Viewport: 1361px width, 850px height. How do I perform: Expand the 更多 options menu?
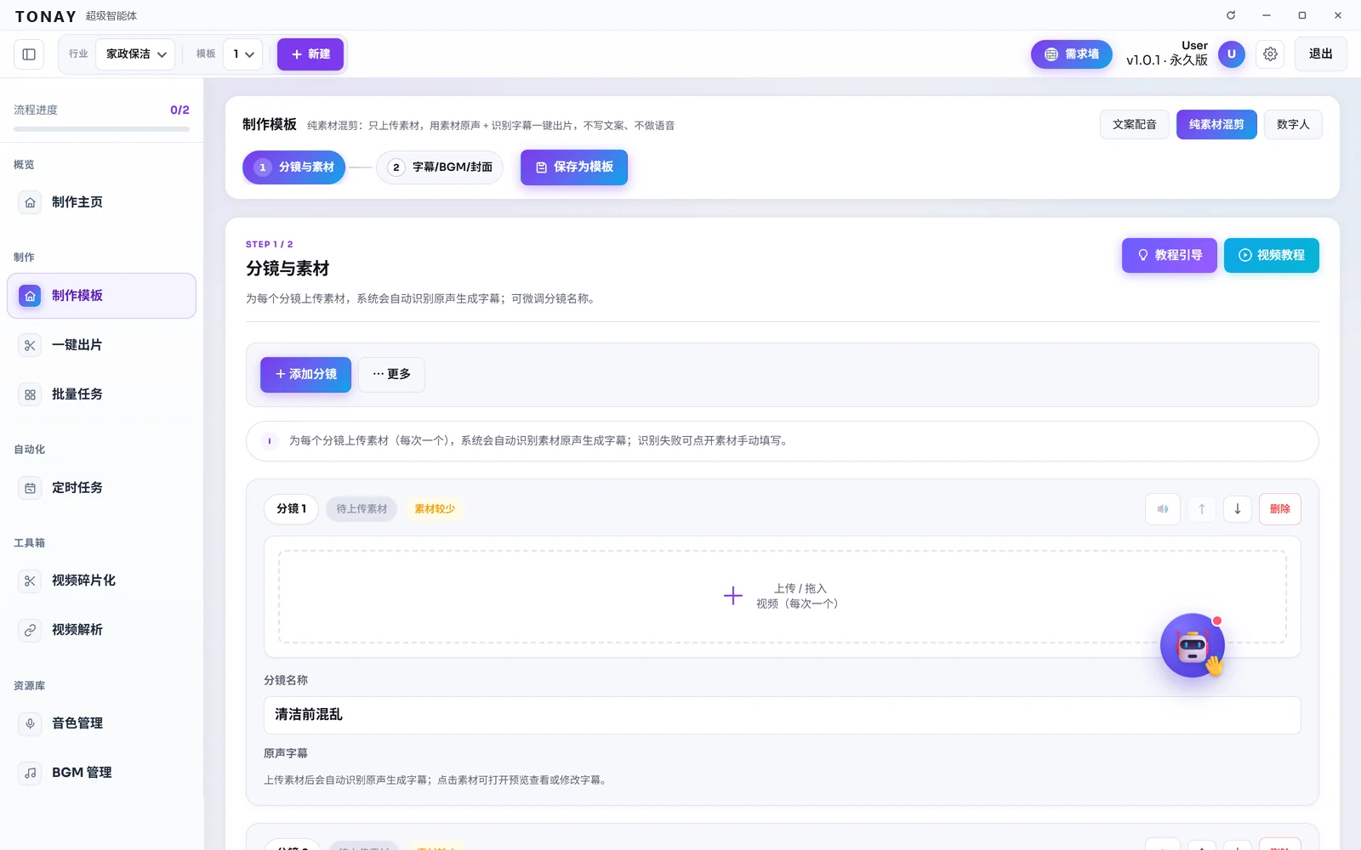pyautogui.click(x=391, y=375)
